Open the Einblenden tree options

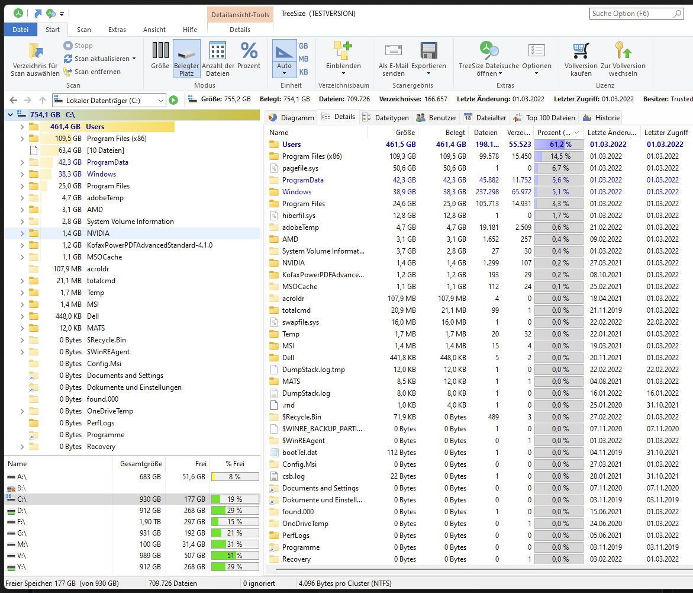coord(343,58)
